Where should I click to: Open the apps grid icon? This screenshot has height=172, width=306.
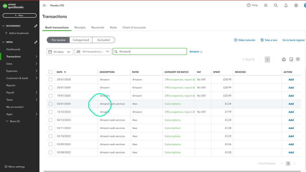pos(266,5)
